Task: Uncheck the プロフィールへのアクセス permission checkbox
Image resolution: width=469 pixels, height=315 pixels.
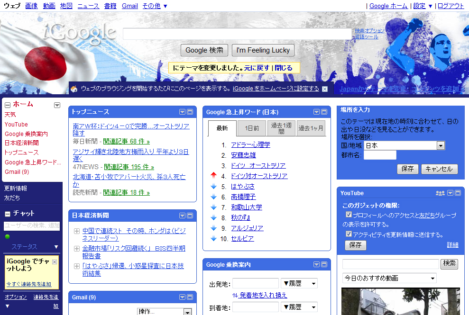Action: pos(349,215)
